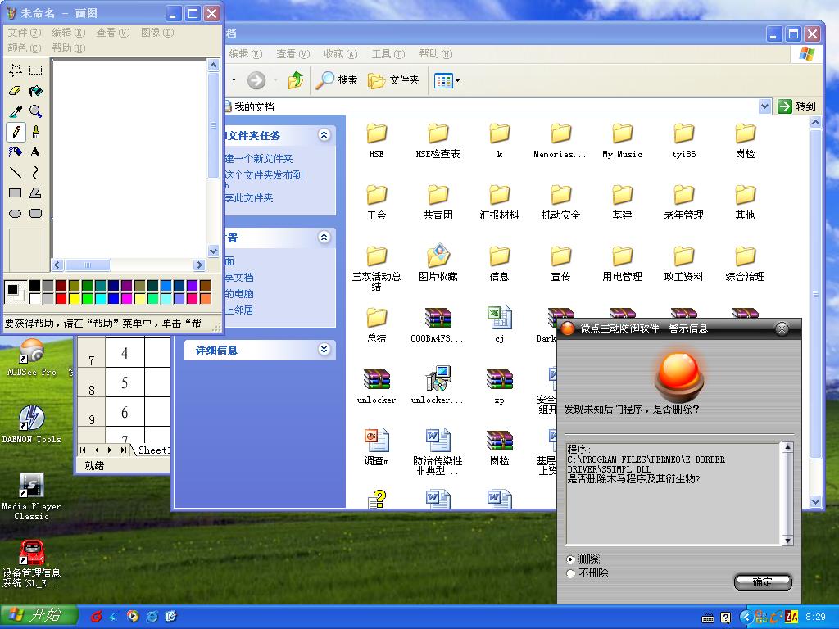The height and width of the screenshot is (629, 839).
Task: Click the 转到 go button
Action: tap(797, 106)
